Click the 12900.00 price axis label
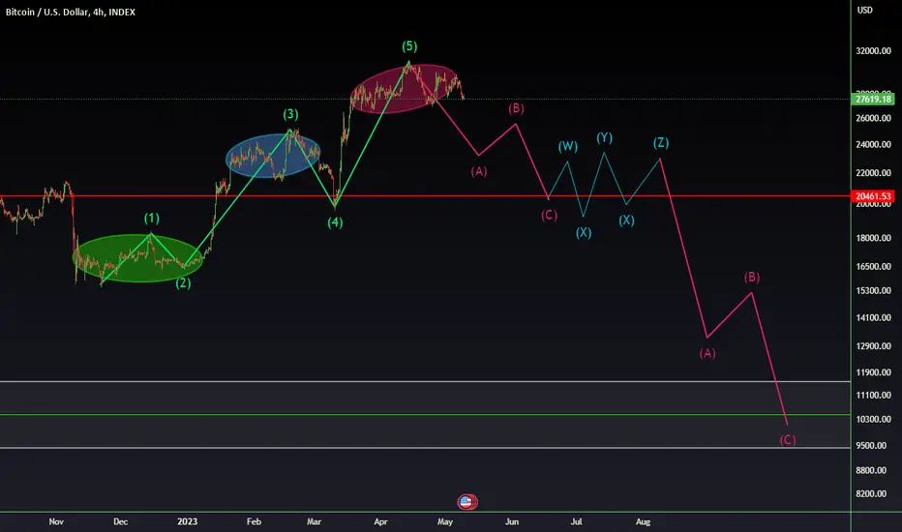902x532 pixels. pyautogui.click(x=873, y=346)
